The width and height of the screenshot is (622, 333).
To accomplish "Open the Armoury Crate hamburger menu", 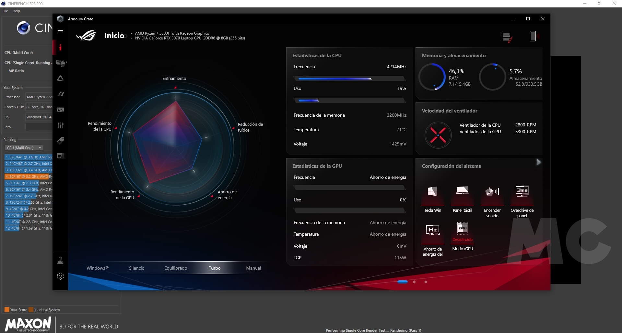I will click(x=60, y=32).
